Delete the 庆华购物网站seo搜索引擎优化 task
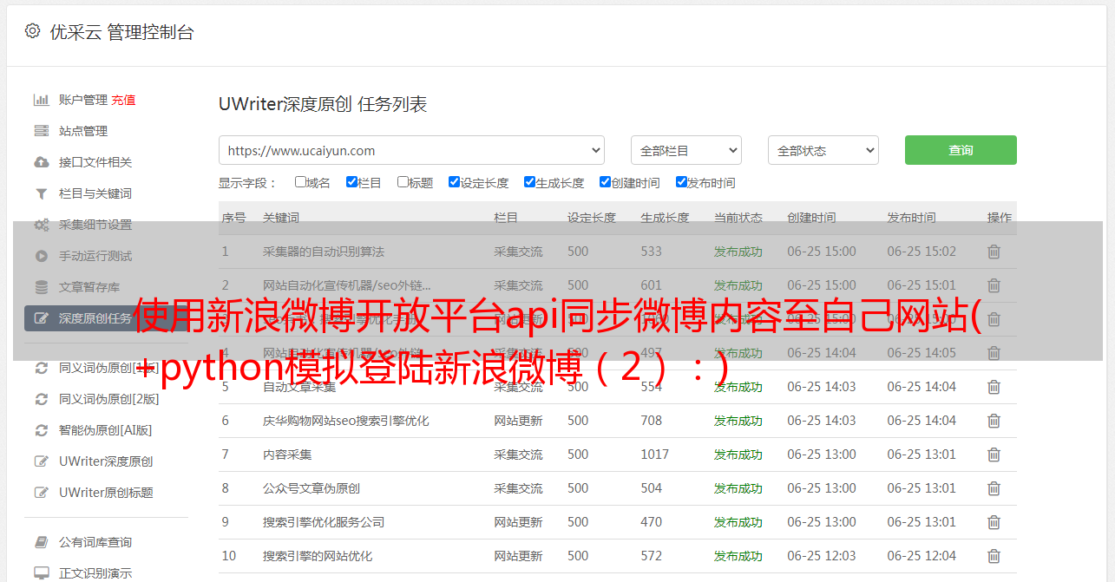This screenshot has height=582, width=1115. (994, 421)
